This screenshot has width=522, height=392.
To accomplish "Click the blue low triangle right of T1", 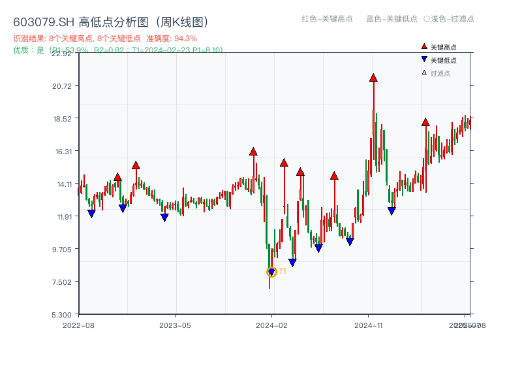I will pos(292,263).
